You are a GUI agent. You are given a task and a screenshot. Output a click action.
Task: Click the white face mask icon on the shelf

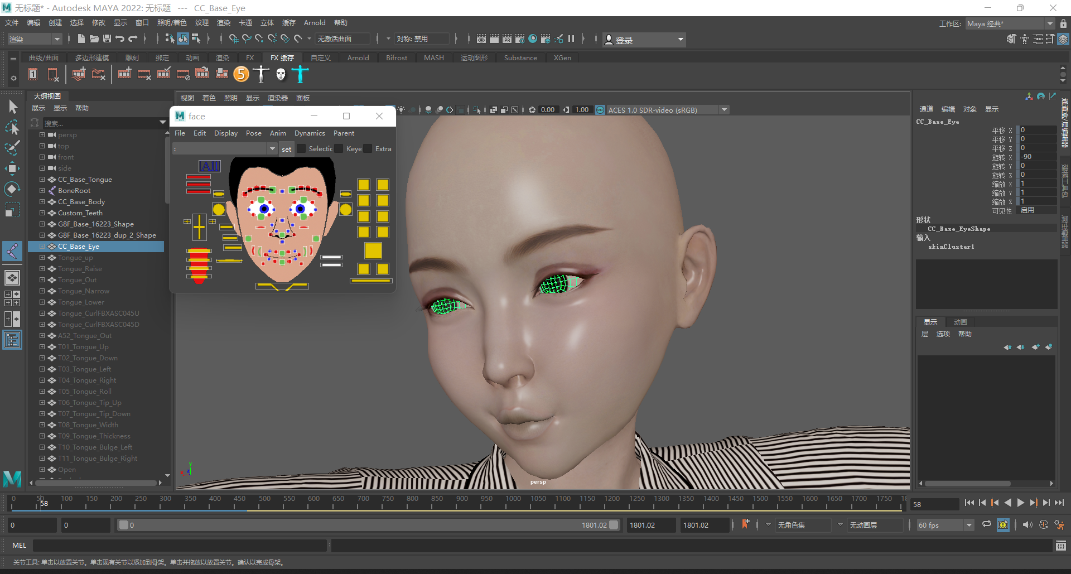coord(280,74)
